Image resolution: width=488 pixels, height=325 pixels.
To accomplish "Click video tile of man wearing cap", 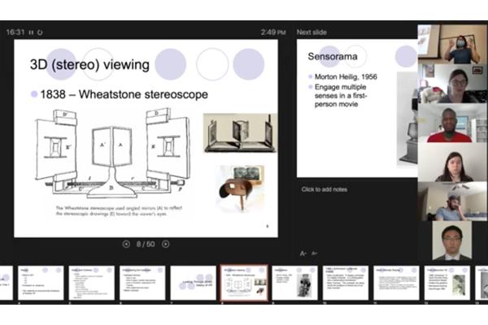I will [x=452, y=201].
